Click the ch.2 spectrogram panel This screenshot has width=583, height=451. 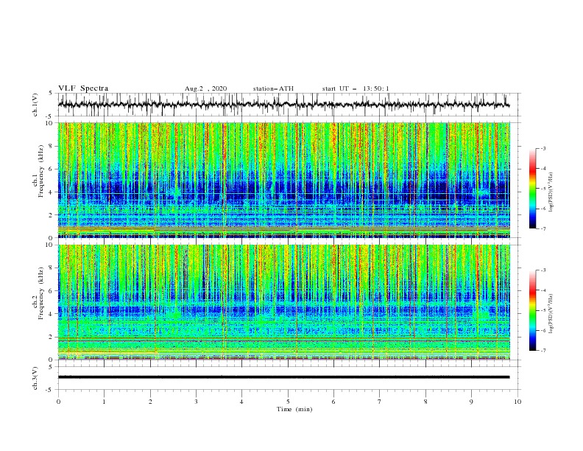pyautogui.click(x=284, y=302)
